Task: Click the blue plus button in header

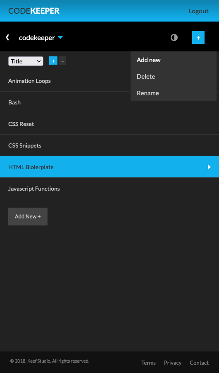Action: pos(198,38)
